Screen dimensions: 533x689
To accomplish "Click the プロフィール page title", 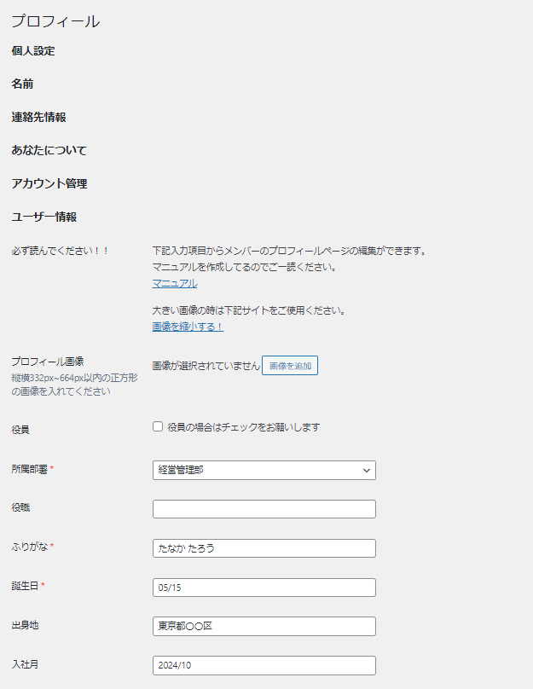I will [x=55, y=21].
